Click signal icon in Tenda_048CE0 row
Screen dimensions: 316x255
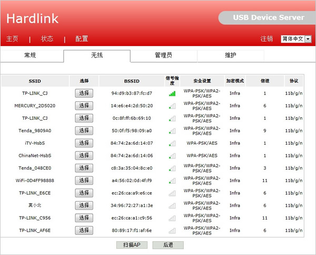172,168
